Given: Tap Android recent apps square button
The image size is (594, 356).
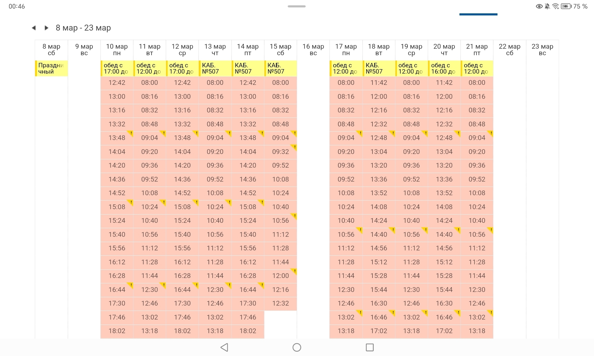Looking at the screenshot, I should (369, 347).
